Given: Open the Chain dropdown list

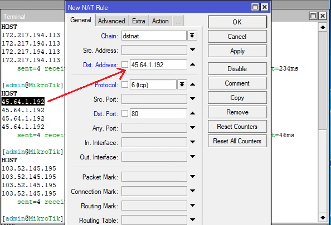Looking at the screenshot, I should [x=192, y=36].
